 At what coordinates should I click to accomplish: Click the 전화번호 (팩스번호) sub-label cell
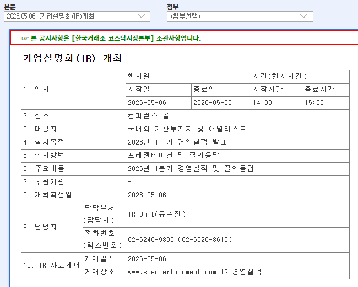(104, 240)
